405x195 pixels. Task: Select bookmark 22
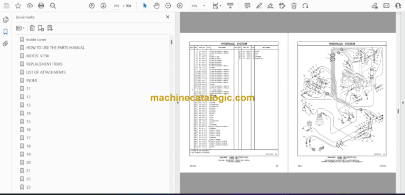click(x=28, y=179)
